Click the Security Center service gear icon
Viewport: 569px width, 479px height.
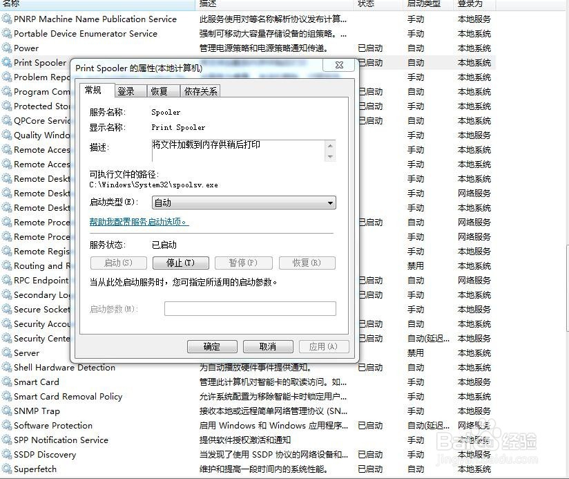coord(6,338)
